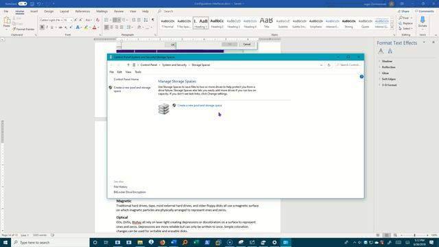Open Control Panel Home in sidebar
The image size is (439, 247).
[x=126, y=80]
